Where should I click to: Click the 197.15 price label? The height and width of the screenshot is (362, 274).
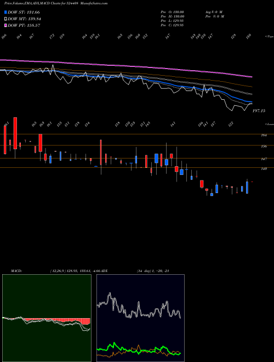tap(259, 111)
